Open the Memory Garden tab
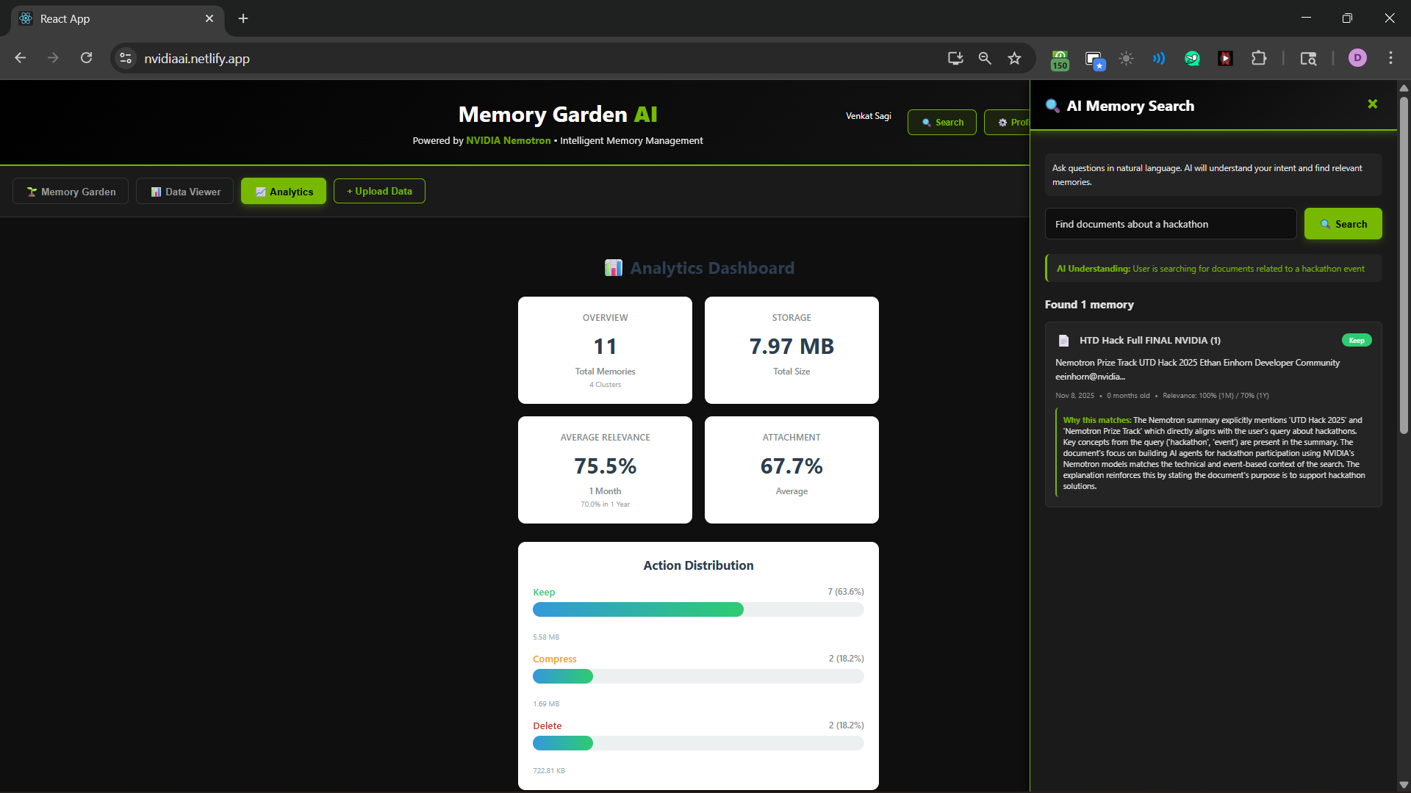 point(71,192)
